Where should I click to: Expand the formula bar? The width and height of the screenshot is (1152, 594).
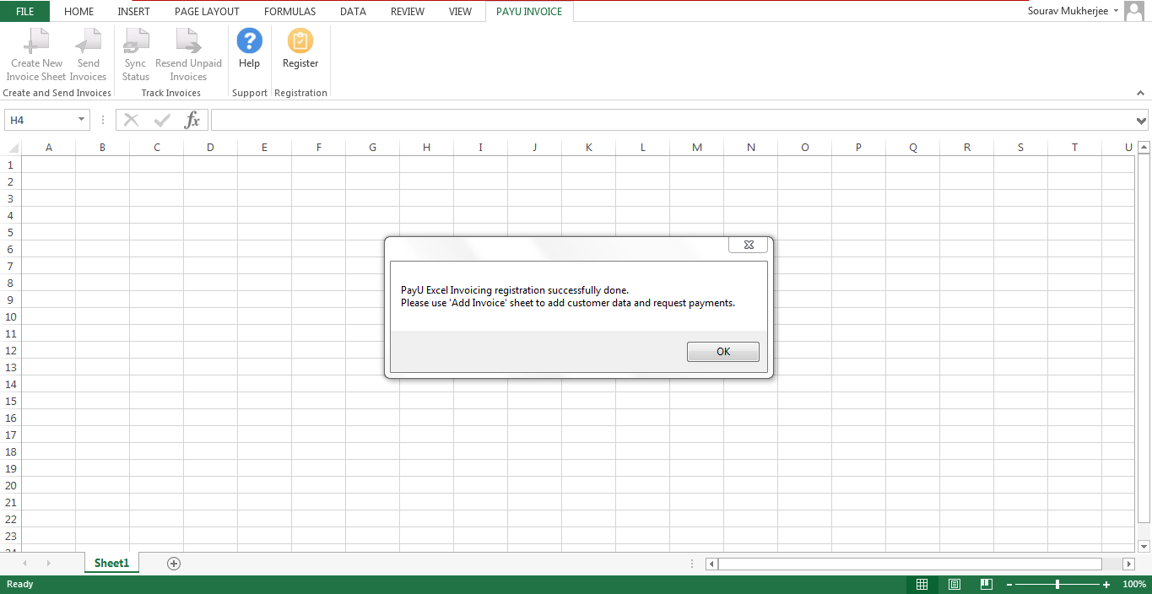tap(1142, 121)
